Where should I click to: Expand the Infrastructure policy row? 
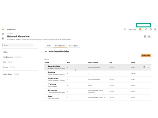point(46,79)
